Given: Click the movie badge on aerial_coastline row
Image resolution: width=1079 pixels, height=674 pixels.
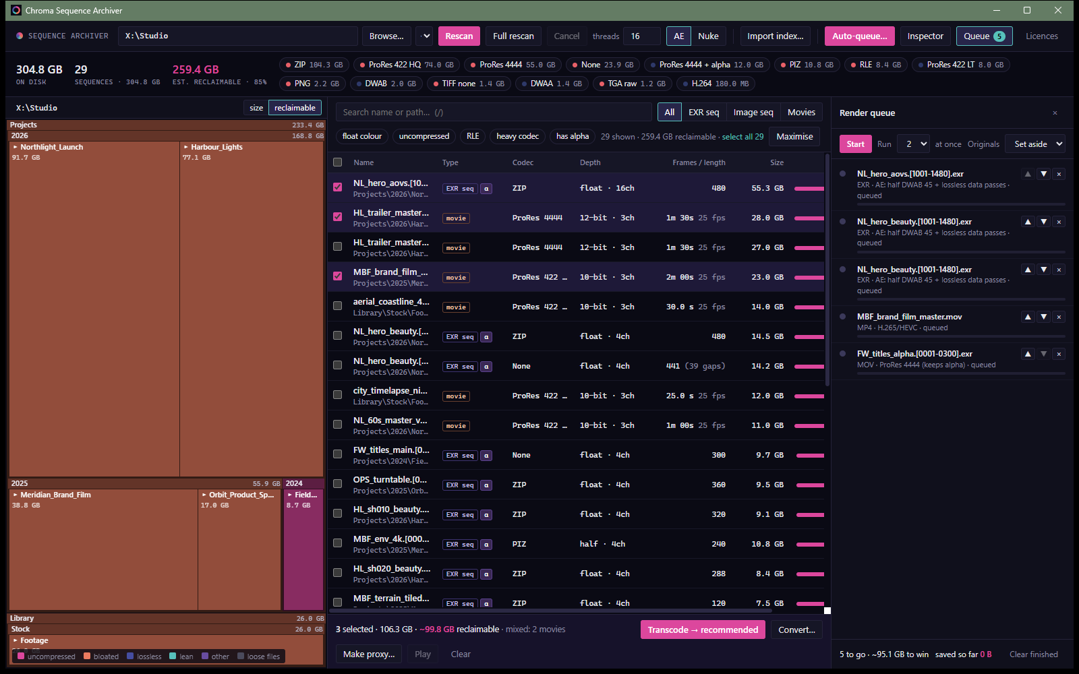Looking at the screenshot, I should coord(456,307).
